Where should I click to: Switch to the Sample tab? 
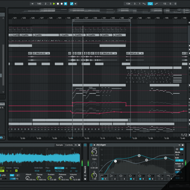point(59,145)
